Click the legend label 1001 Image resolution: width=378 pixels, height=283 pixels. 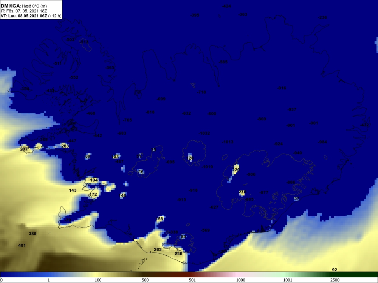pyautogui.click(x=288, y=280)
